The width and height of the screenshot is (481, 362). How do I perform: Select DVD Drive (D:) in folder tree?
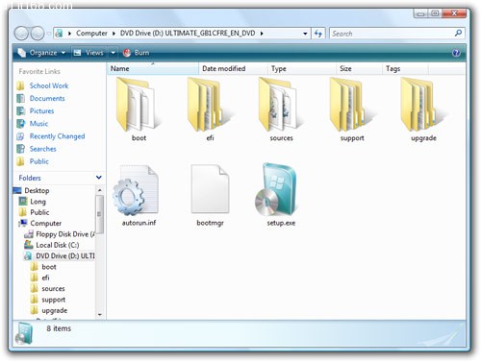pyautogui.click(x=65, y=255)
